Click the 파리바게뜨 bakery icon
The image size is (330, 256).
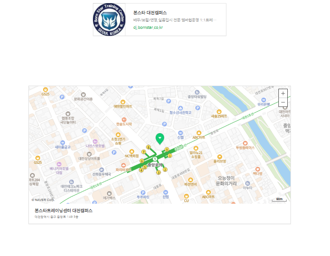tap(124, 165)
